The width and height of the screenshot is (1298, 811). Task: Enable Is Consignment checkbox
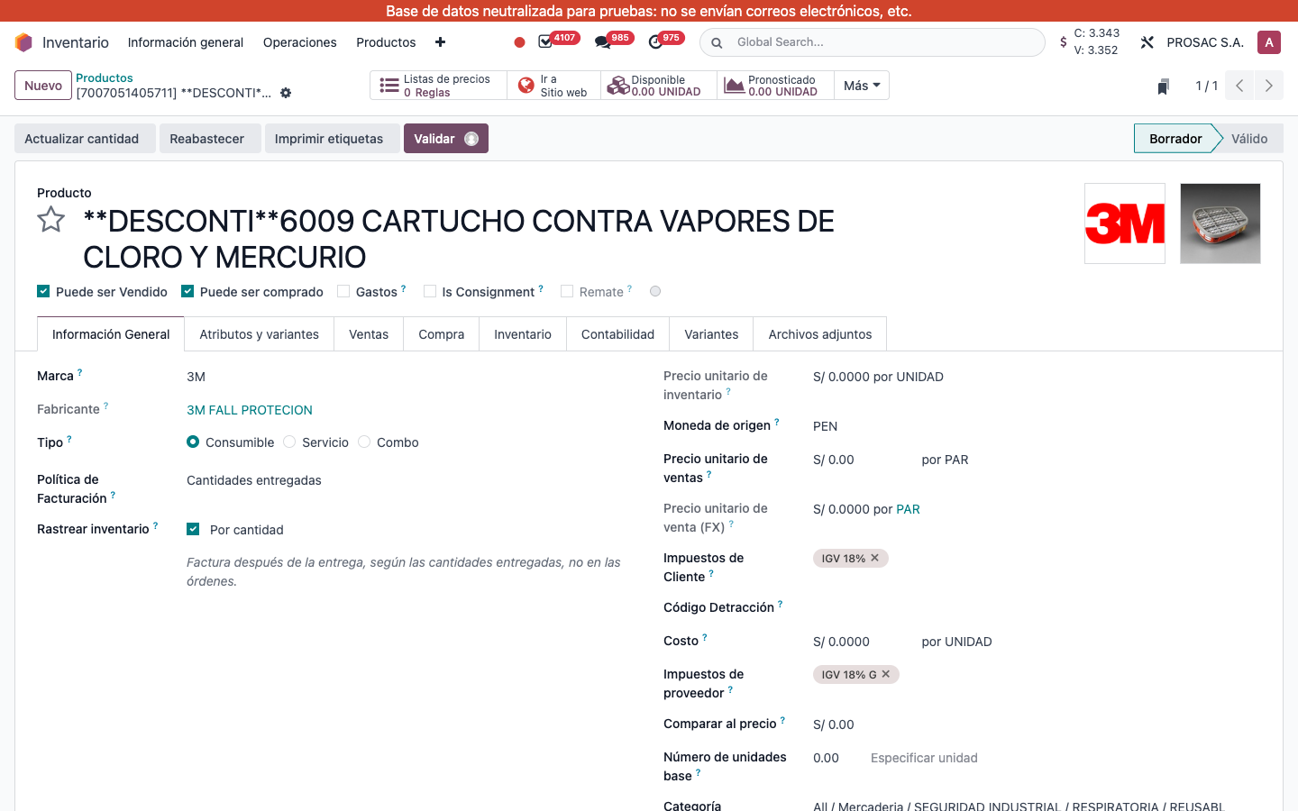(430, 291)
